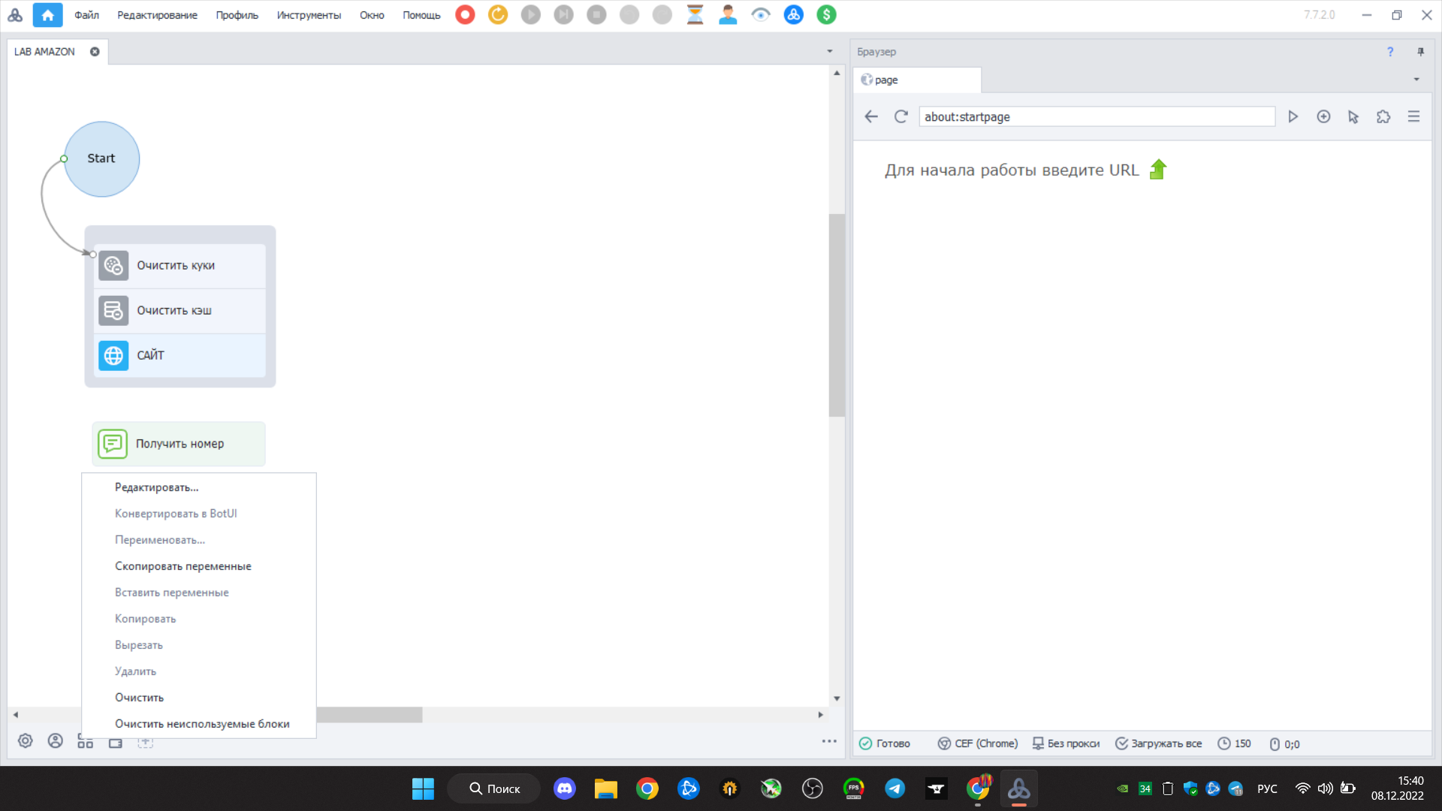Screen dimensions: 1442x811
Task: Click the element picker cursor icon
Action: (x=1353, y=117)
